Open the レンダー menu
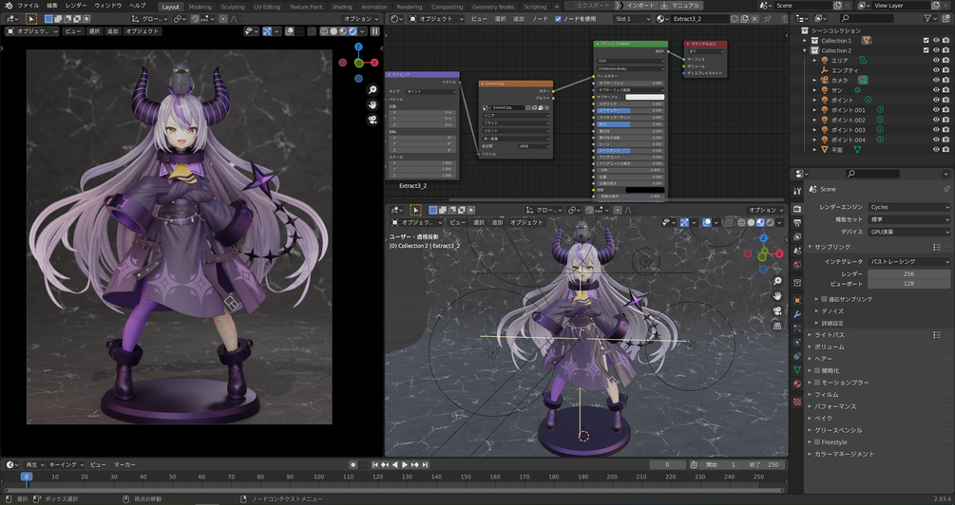Image resolution: width=955 pixels, height=505 pixels. pos(76,6)
